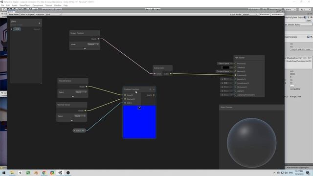Click the Show In Project button

(x=27, y=14)
